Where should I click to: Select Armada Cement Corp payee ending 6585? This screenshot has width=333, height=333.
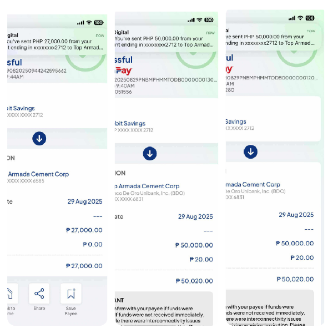click(38, 177)
